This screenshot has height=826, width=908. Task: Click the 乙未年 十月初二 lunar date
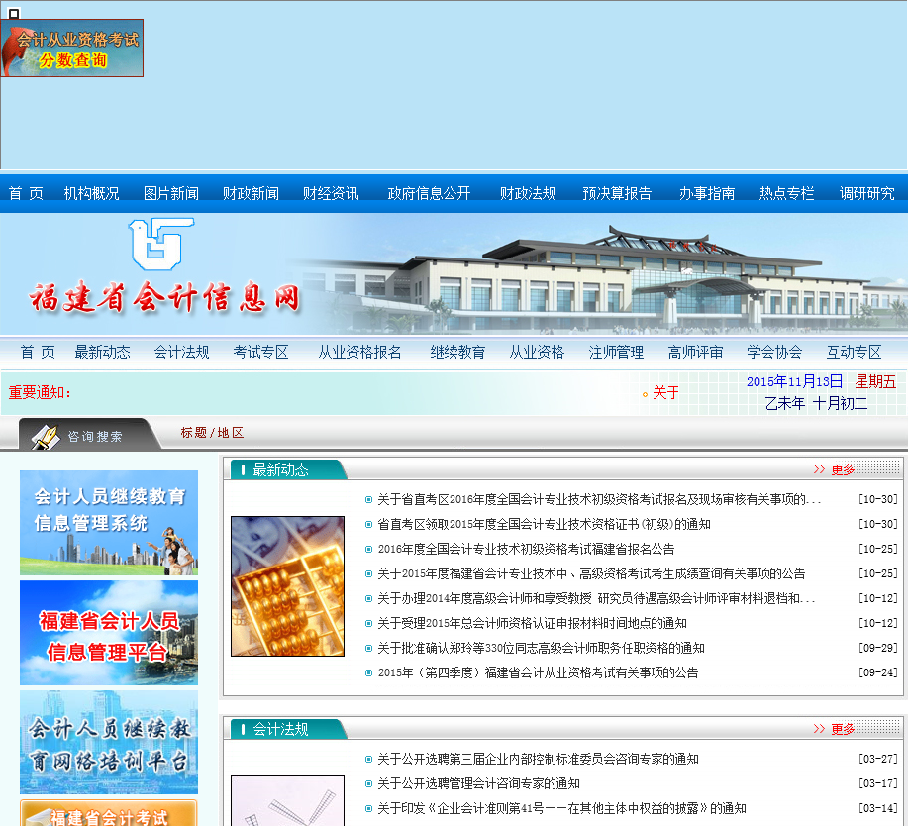tap(817, 404)
